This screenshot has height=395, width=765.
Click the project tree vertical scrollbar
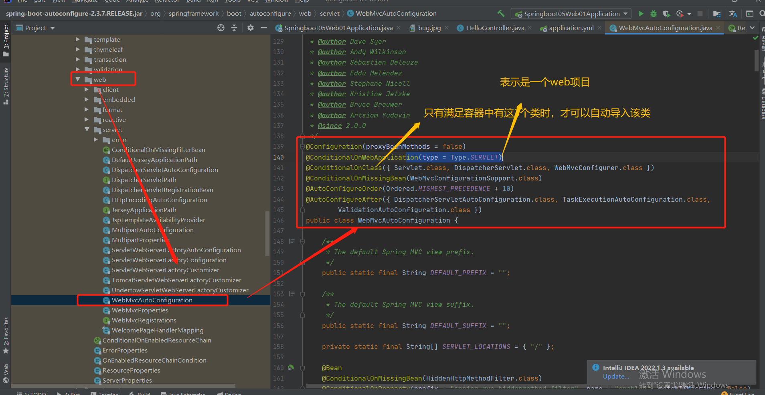267,233
